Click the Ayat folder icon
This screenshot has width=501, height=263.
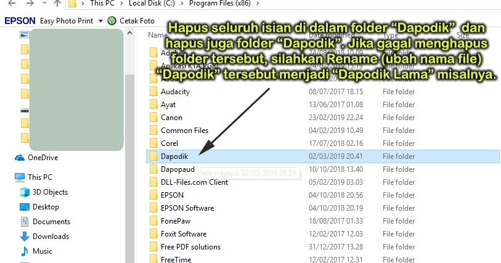point(153,105)
